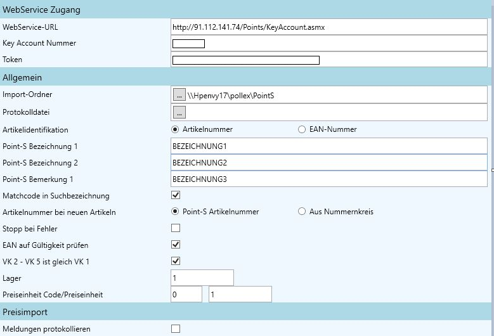Enable Meldungen protokollieren checkbox
The width and height of the screenshot is (494, 336).
point(176,328)
